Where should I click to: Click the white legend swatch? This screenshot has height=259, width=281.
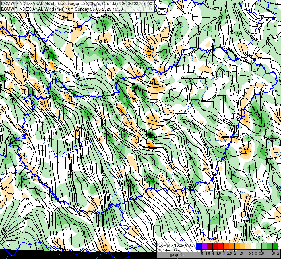tap(253, 246)
